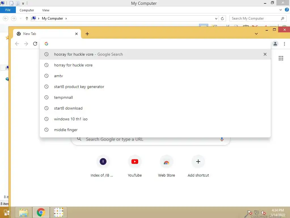Expand the Explorer ribbon chevron
This screenshot has width=290, height=218.
click(281, 10)
